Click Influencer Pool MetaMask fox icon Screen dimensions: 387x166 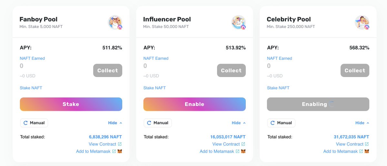point(243,151)
